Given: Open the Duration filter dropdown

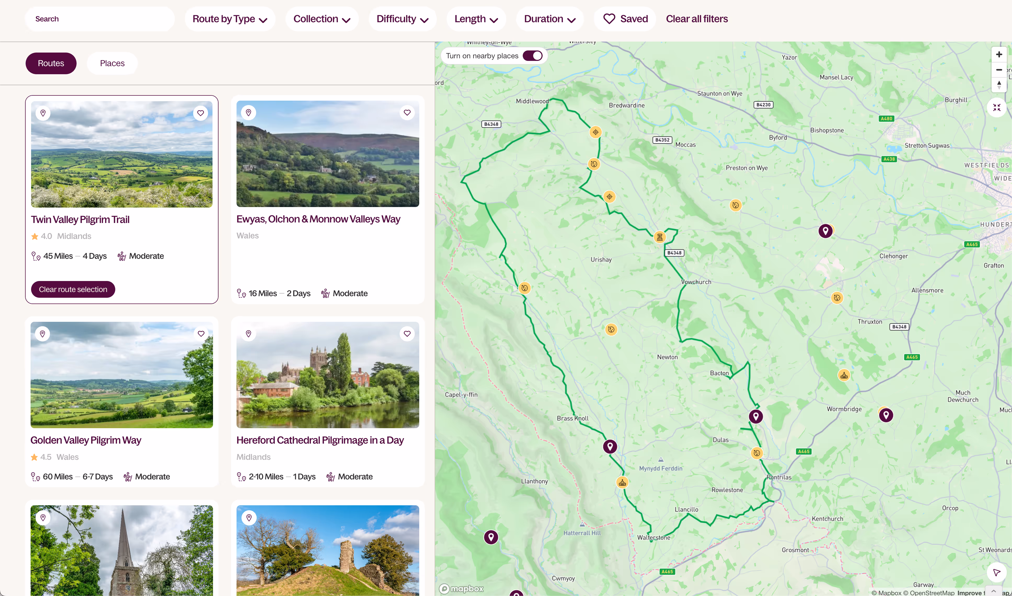Looking at the screenshot, I should 549,19.
